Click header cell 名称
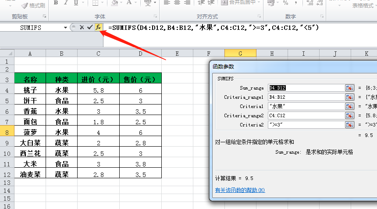The height and width of the screenshot is (209, 377). coord(30,79)
